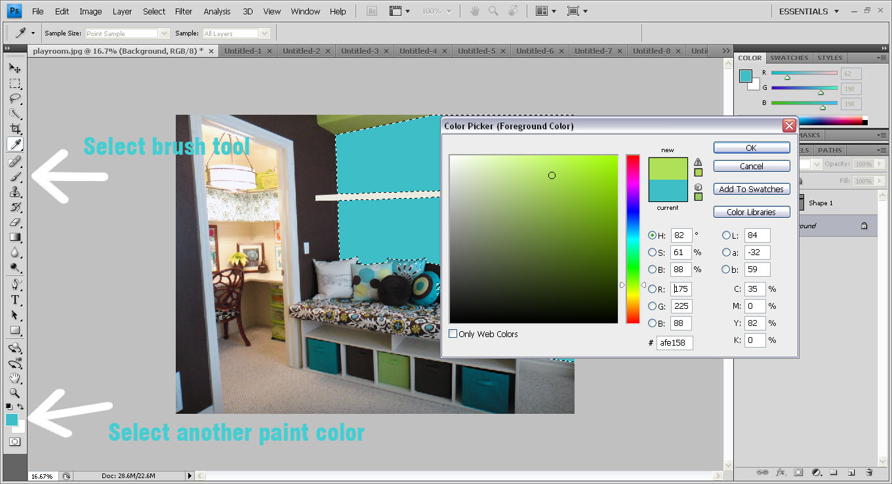892x484 pixels.
Task: Click the teal foreground color swatch
Action: click(11, 418)
